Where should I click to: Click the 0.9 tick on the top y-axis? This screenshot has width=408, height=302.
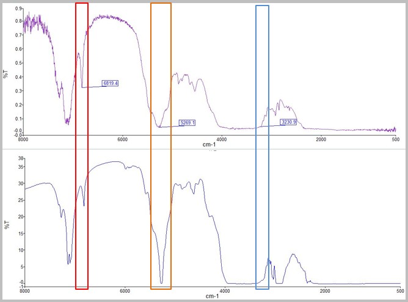18,9
